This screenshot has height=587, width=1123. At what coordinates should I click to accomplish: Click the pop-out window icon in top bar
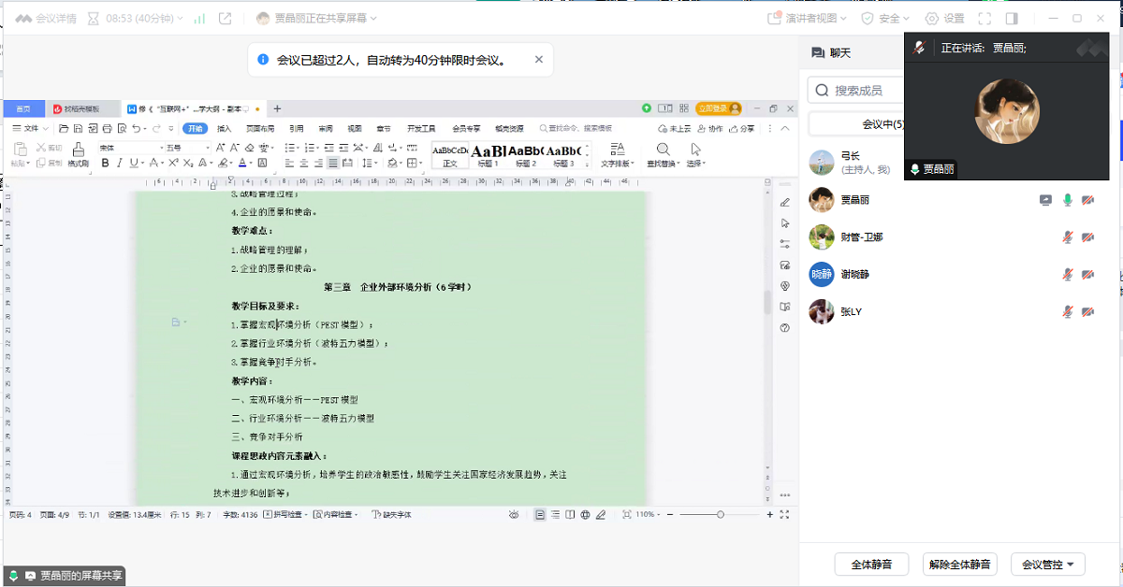[225, 18]
